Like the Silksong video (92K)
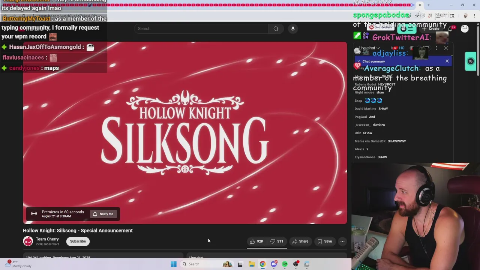 [x=256, y=241]
